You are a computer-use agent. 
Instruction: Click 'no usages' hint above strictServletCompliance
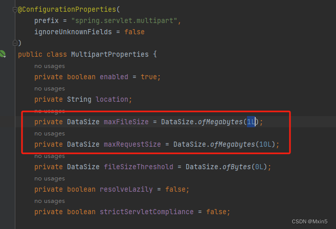click(x=50, y=201)
